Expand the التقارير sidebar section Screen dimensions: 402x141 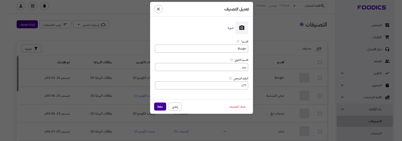(x=342, y=73)
